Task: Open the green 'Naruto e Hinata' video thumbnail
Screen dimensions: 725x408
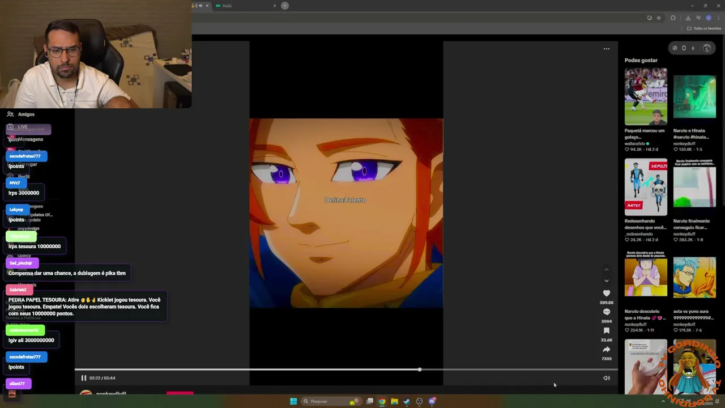Action: pyautogui.click(x=694, y=96)
